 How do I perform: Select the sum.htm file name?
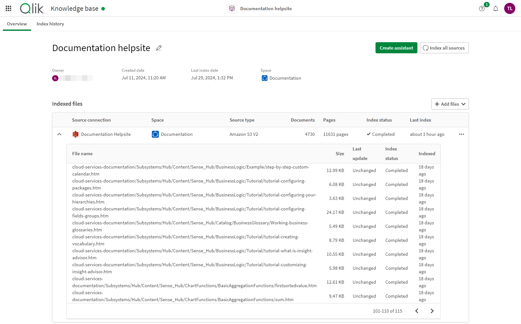coord(183,296)
